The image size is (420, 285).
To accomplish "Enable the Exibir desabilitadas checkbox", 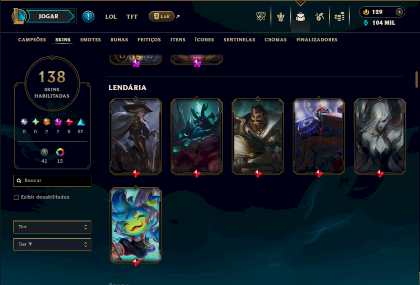I will coord(16,197).
